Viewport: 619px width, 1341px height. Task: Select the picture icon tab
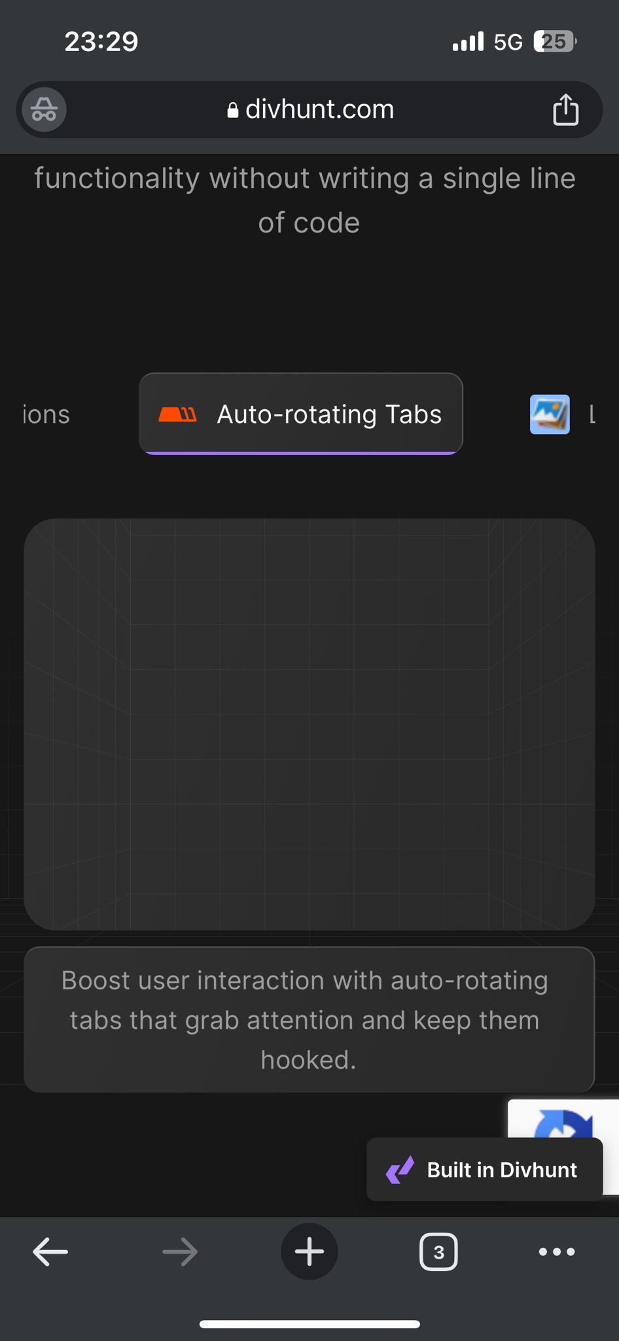click(x=550, y=414)
